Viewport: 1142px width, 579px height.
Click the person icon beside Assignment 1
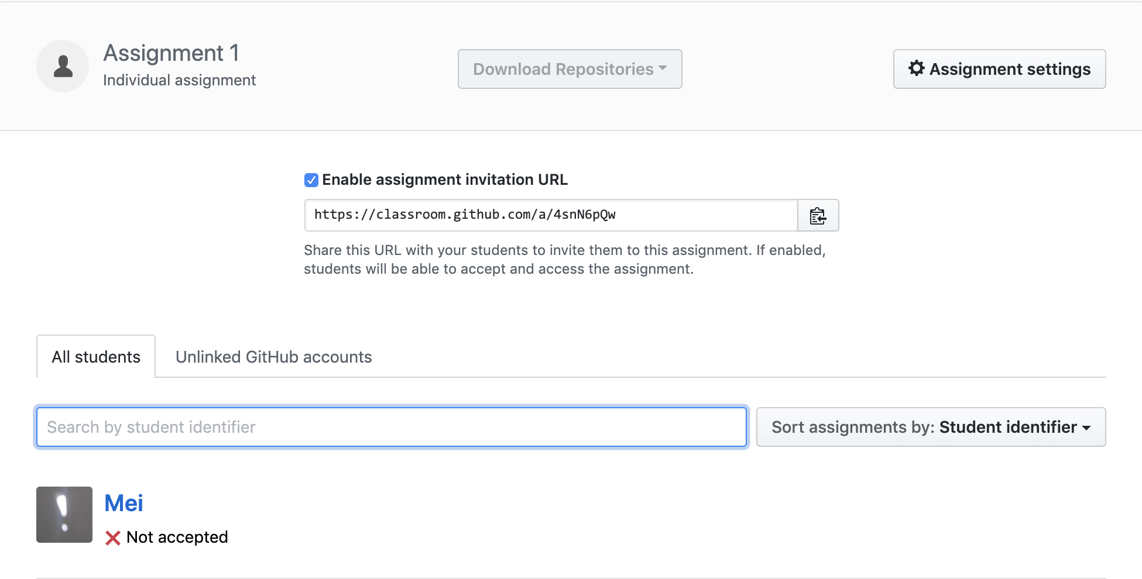(63, 66)
